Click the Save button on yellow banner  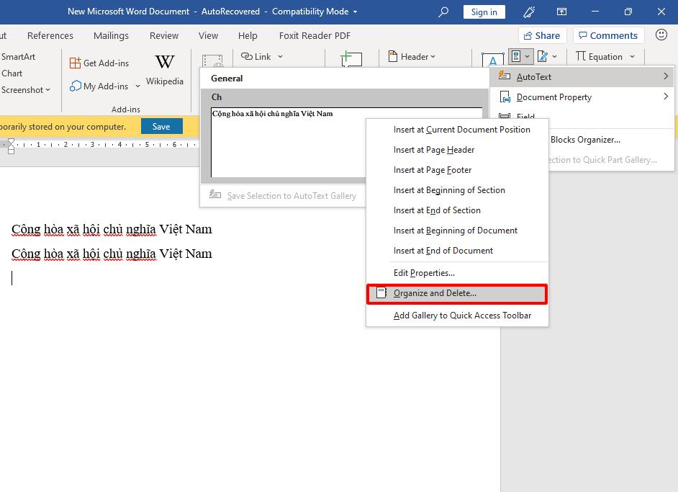161,125
